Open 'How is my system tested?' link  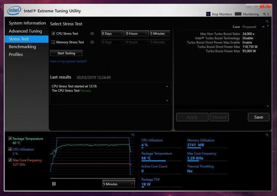click(x=68, y=61)
